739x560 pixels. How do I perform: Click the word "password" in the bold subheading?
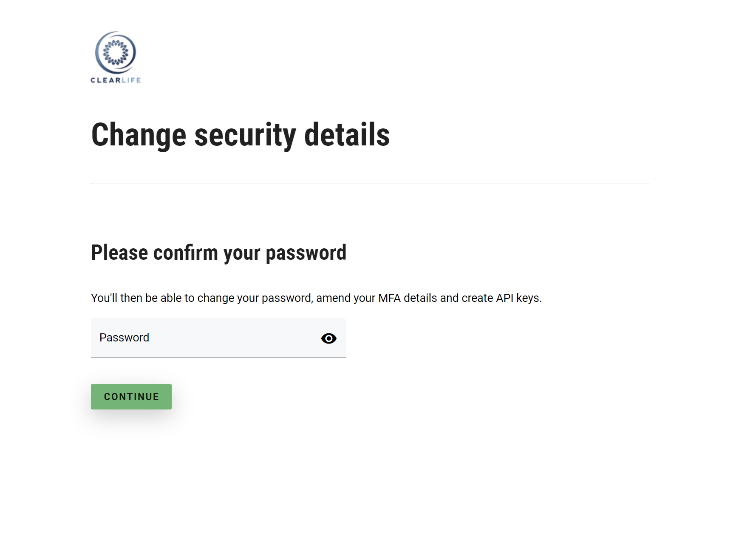click(x=306, y=253)
